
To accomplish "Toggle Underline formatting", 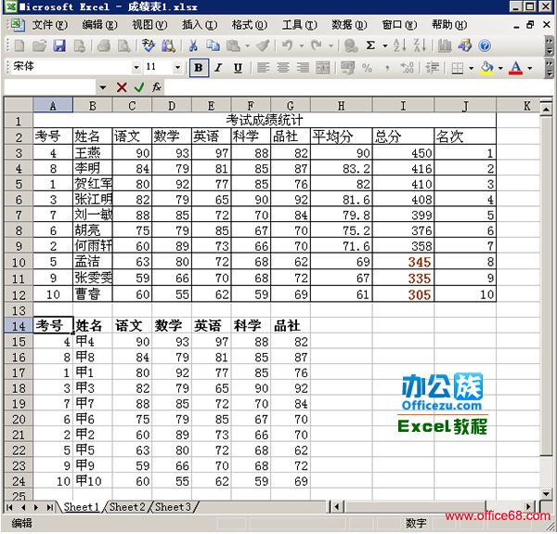I will [238, 68].
